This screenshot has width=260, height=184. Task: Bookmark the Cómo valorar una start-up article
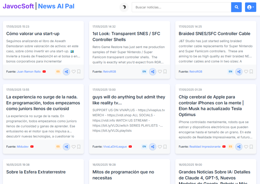pos(79,72)
